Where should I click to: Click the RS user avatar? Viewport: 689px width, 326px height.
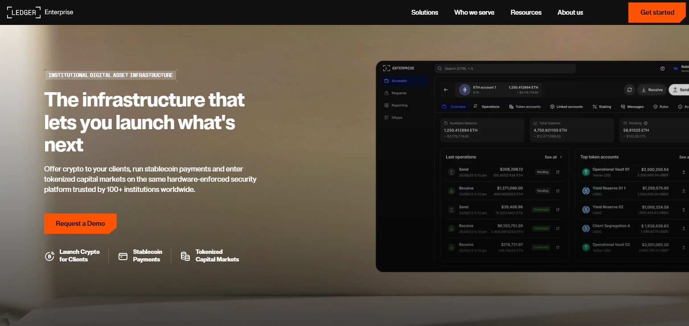tap(676, 69)
